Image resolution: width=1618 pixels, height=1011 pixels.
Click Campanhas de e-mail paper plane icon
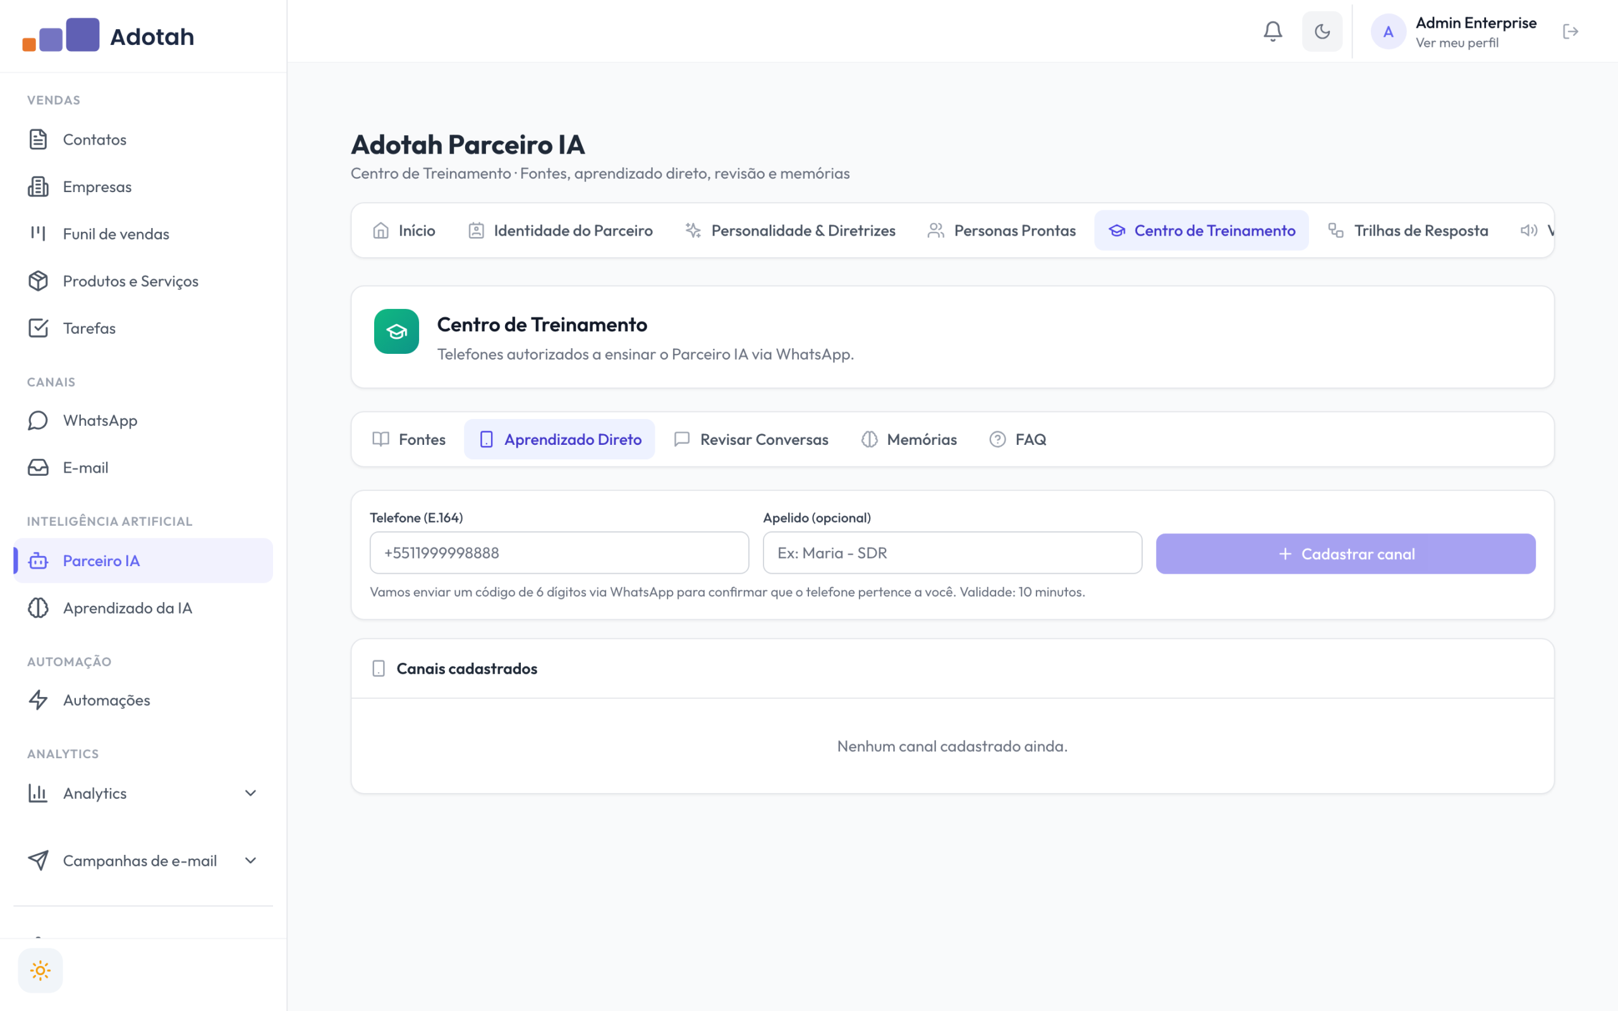coord(38,861)
